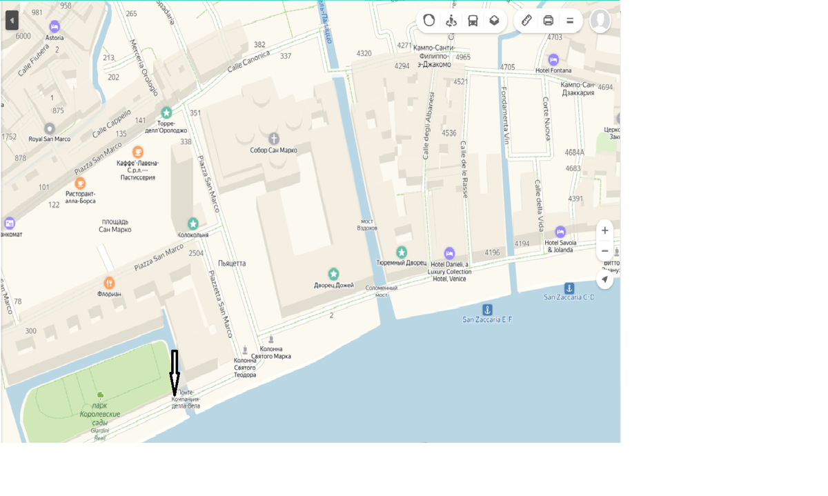Click house number 4391
The image size is (828, 496).
click(x=575, y=199)
